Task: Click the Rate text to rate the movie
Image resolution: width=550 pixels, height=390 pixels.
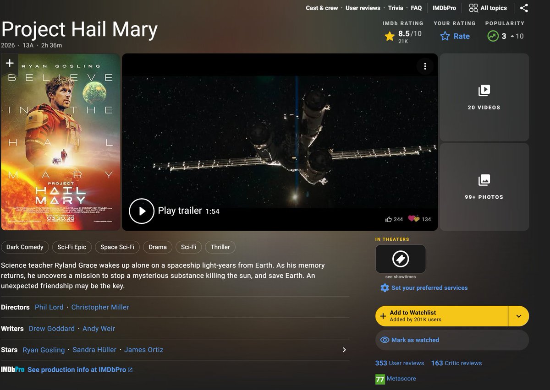Action: tap(462, 36)
